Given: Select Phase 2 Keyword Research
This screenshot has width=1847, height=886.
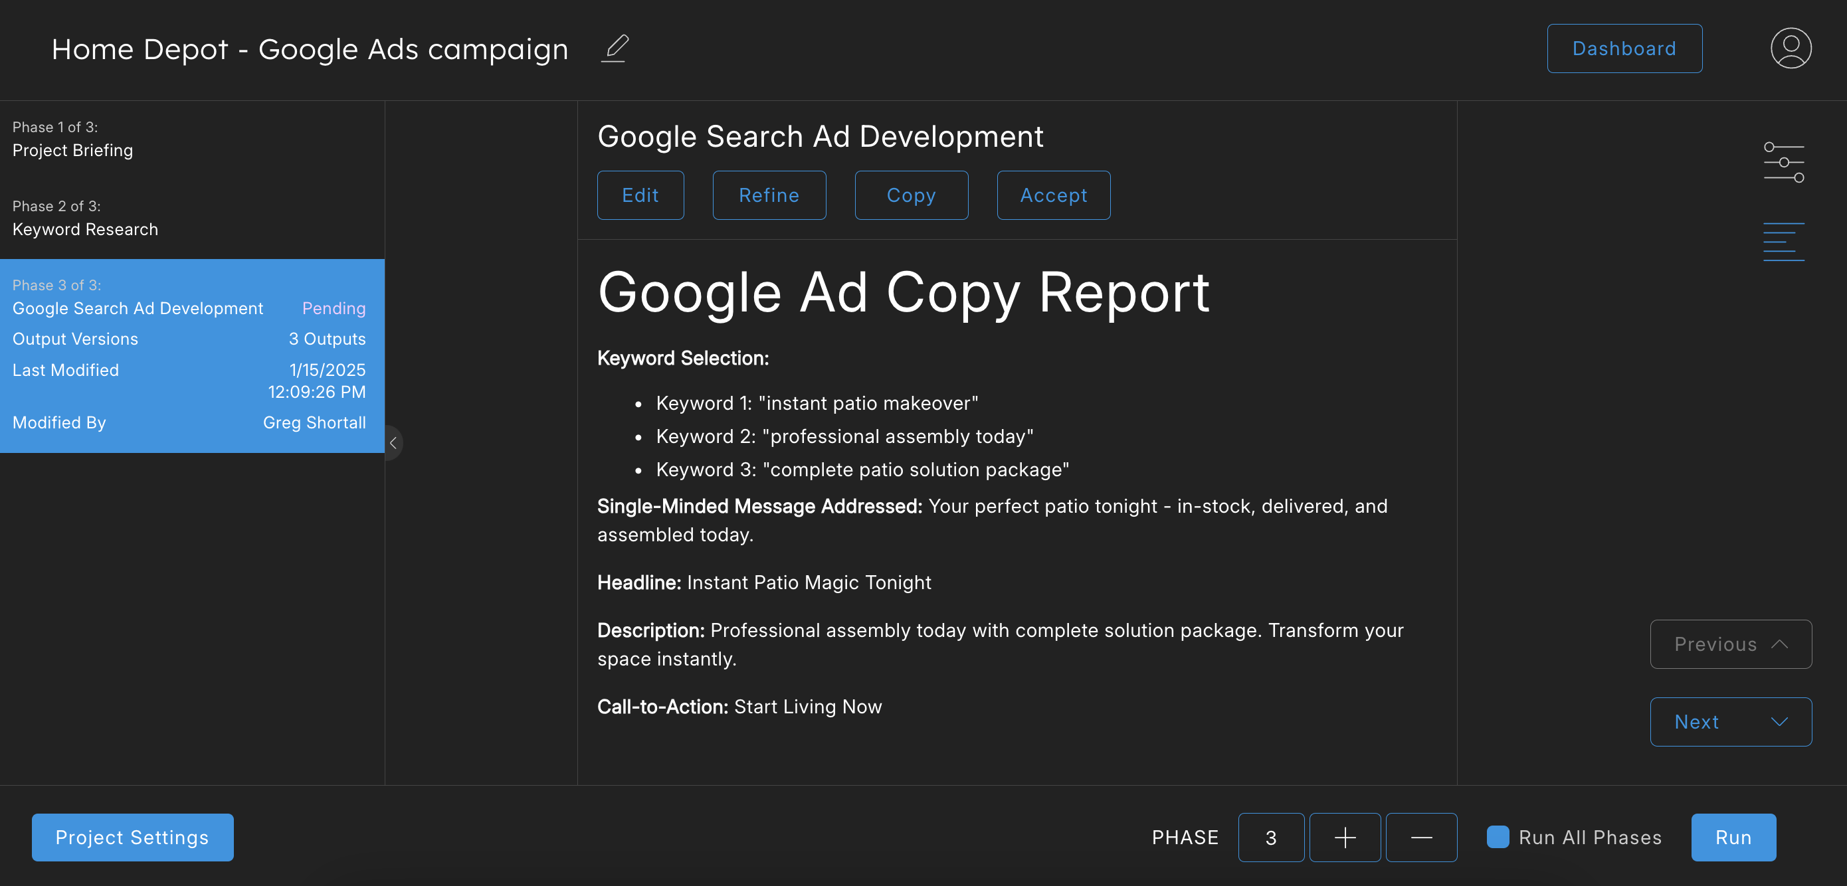Looking at the screenshot, I should [x=84, y=219].
